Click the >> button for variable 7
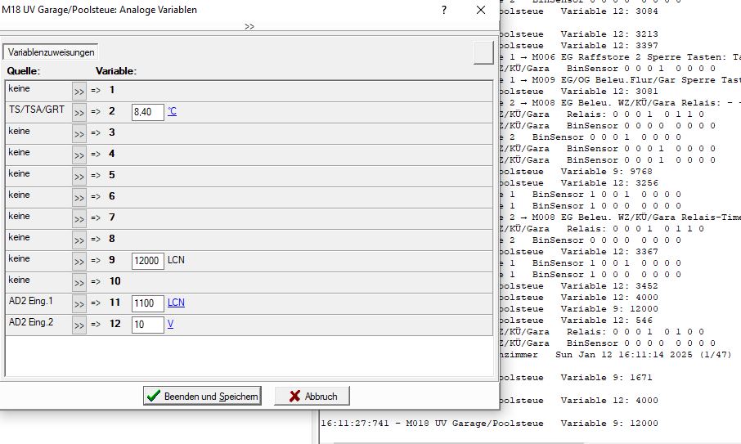Image resolution: width=741 pixels, height=444 pixels. click(x=79, y=218)
